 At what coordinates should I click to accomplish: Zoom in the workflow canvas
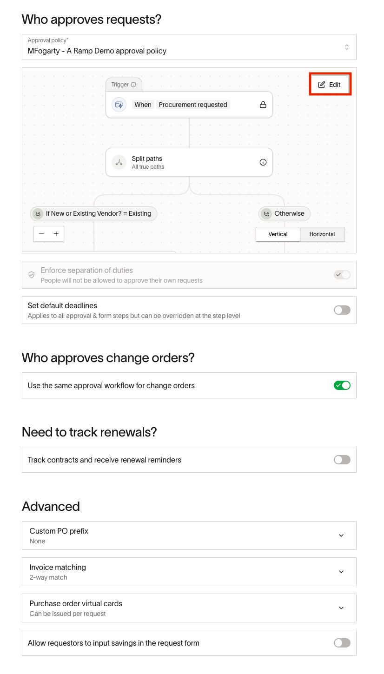coord(56,234)
